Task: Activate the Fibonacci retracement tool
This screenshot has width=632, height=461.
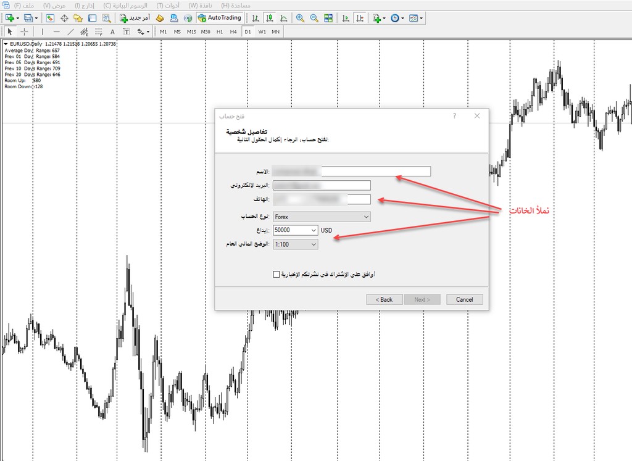Action: tap(98, 30)
